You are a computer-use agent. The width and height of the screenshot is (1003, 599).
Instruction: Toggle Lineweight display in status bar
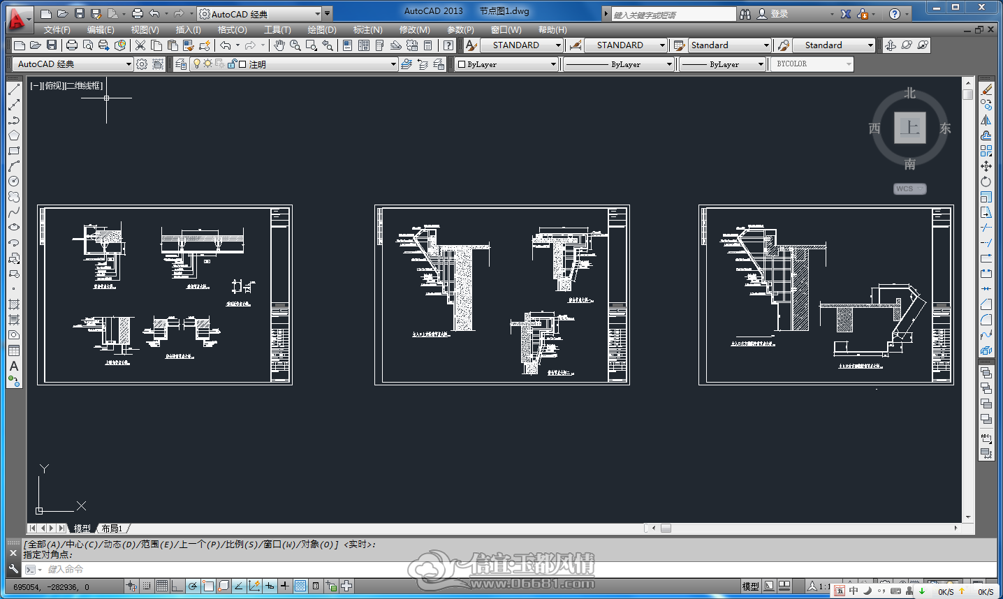[285, 586]
